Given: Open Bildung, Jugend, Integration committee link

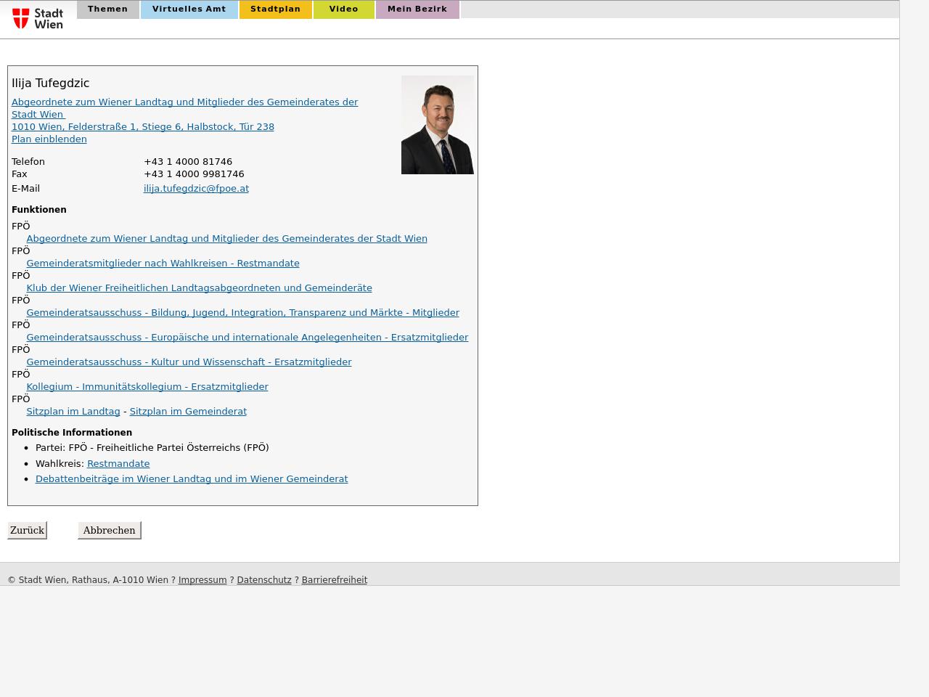Looking at the screenshot, I should pyautogui.click(x=242, y=312).
